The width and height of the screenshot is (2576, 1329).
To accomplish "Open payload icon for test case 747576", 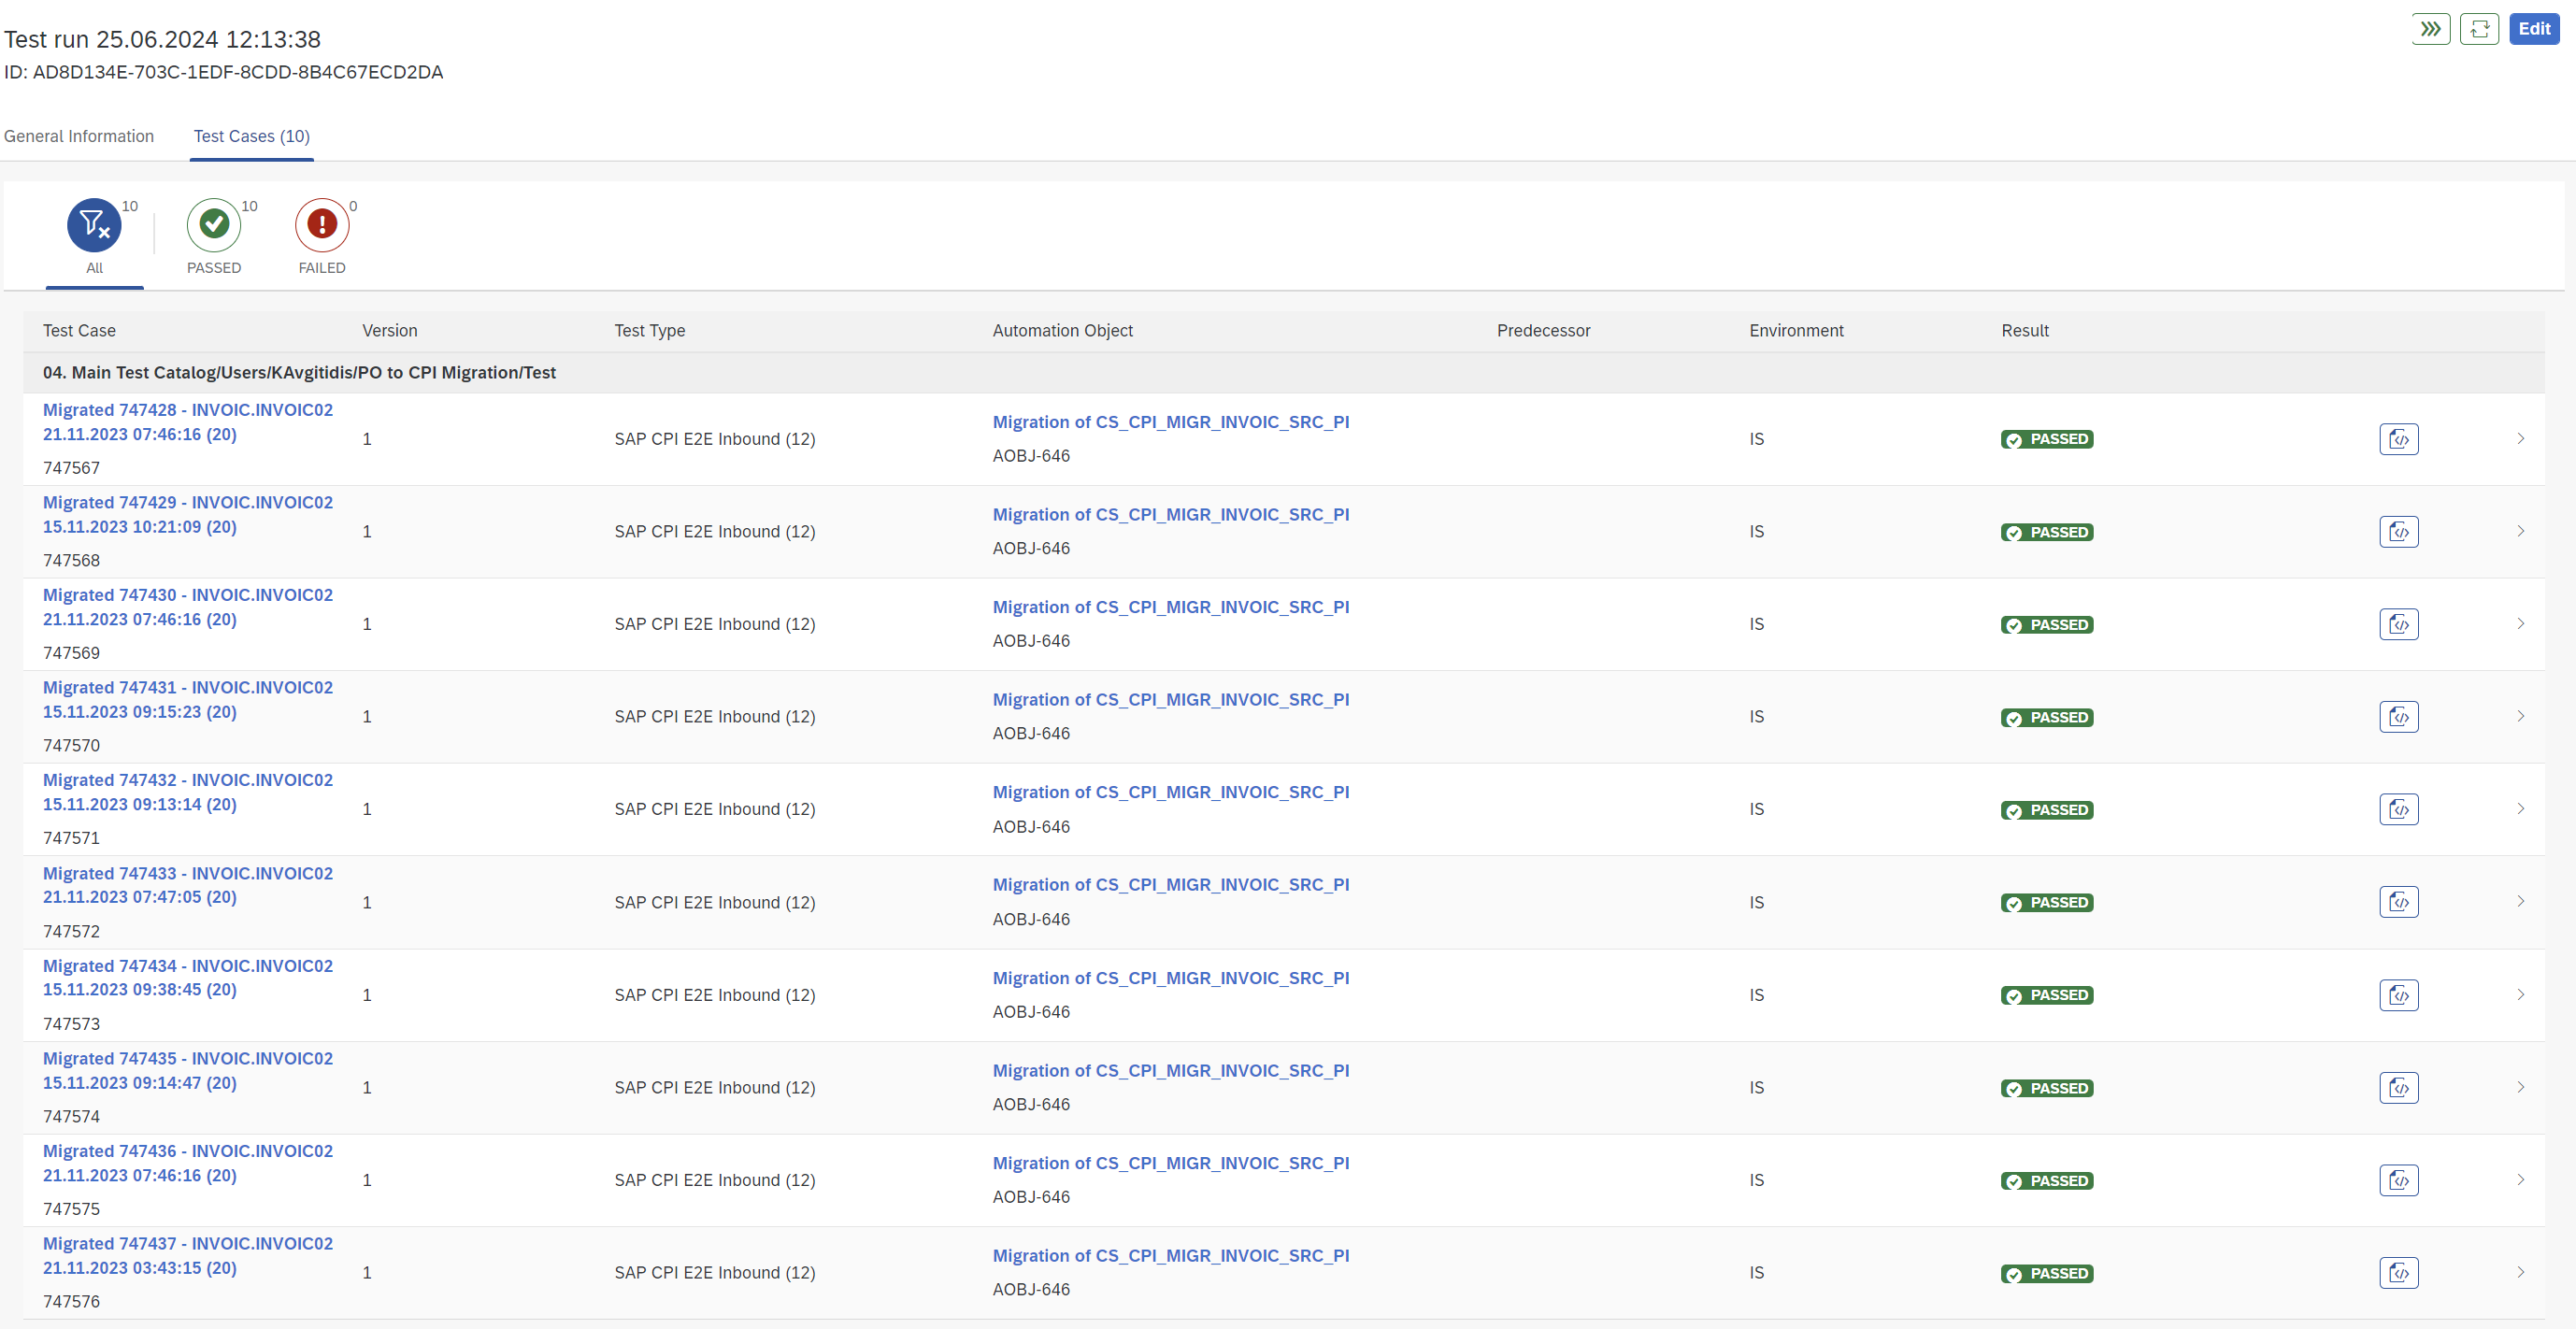I will click(x=2398, y=1273).
